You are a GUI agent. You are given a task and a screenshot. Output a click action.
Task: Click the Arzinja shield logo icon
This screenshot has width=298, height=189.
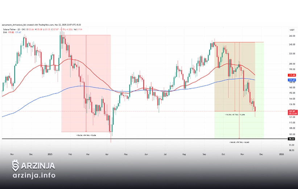point(15,165)
